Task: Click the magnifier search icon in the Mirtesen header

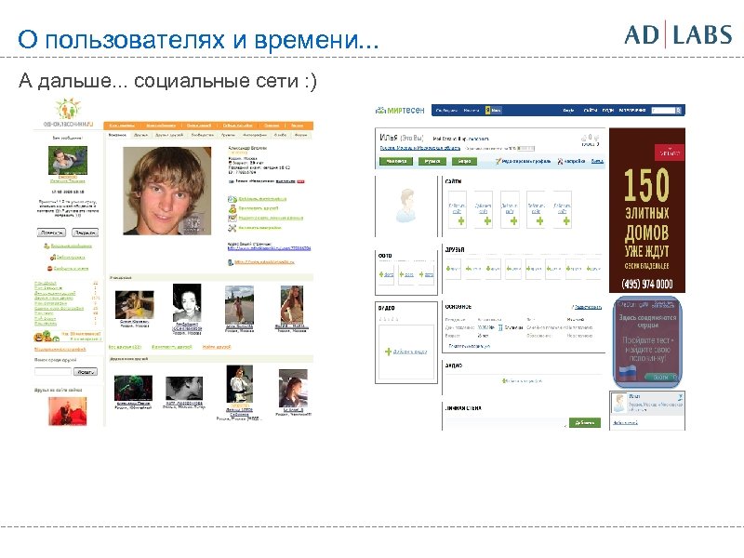Action: pos(679,111)
